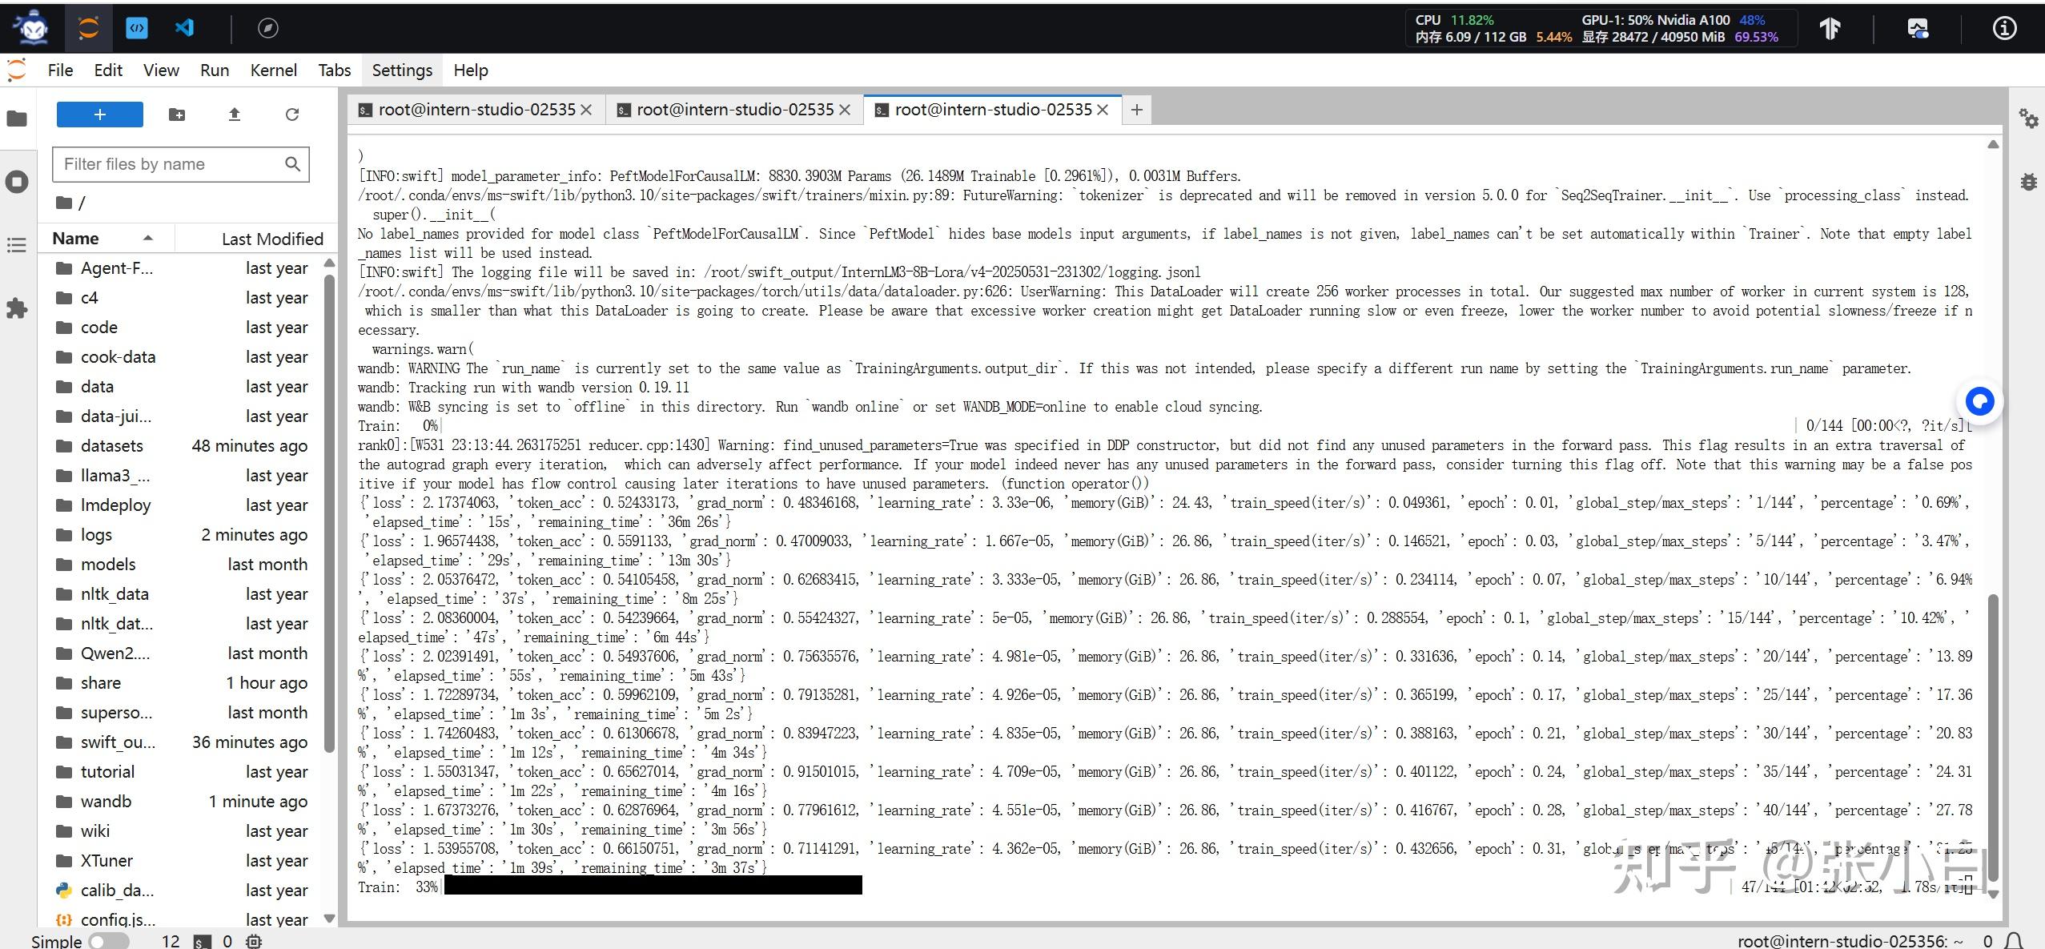Click the new folder icon
The width and height of the screenshot is (2045, 949).
click(177, 115)
